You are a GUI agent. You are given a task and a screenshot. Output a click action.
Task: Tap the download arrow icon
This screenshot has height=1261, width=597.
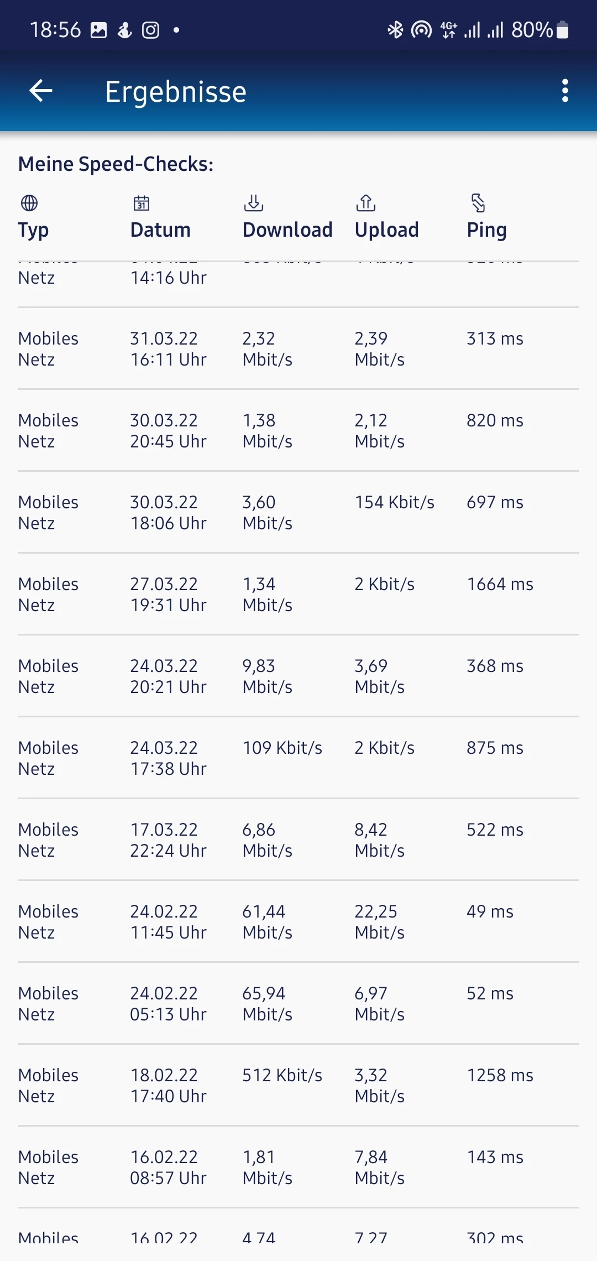tap(254, 203)
